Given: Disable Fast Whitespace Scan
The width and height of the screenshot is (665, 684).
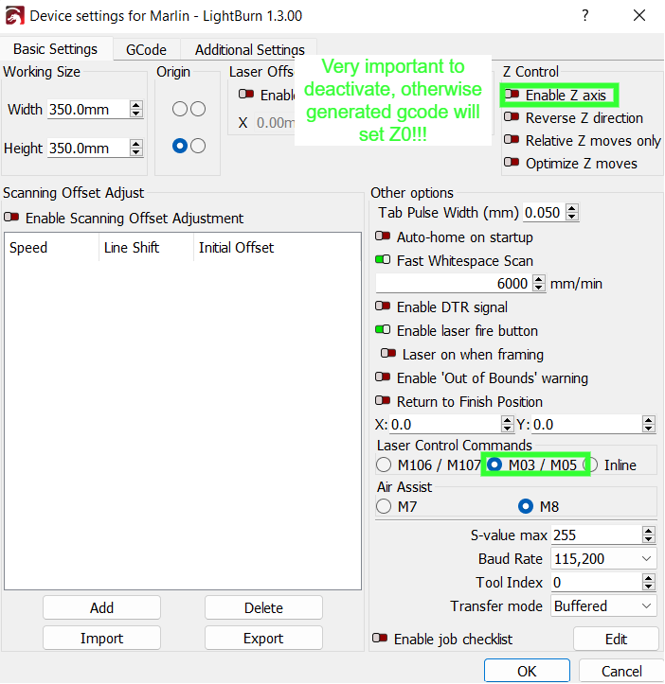Looking at the screenshot, I should pyautogui.click(x=383, y=259).
